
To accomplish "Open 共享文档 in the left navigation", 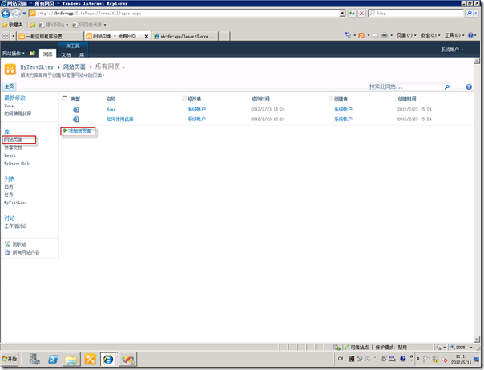I will [14, 147].
